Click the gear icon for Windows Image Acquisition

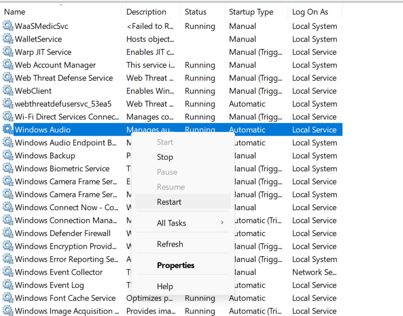tap(8, 311)
